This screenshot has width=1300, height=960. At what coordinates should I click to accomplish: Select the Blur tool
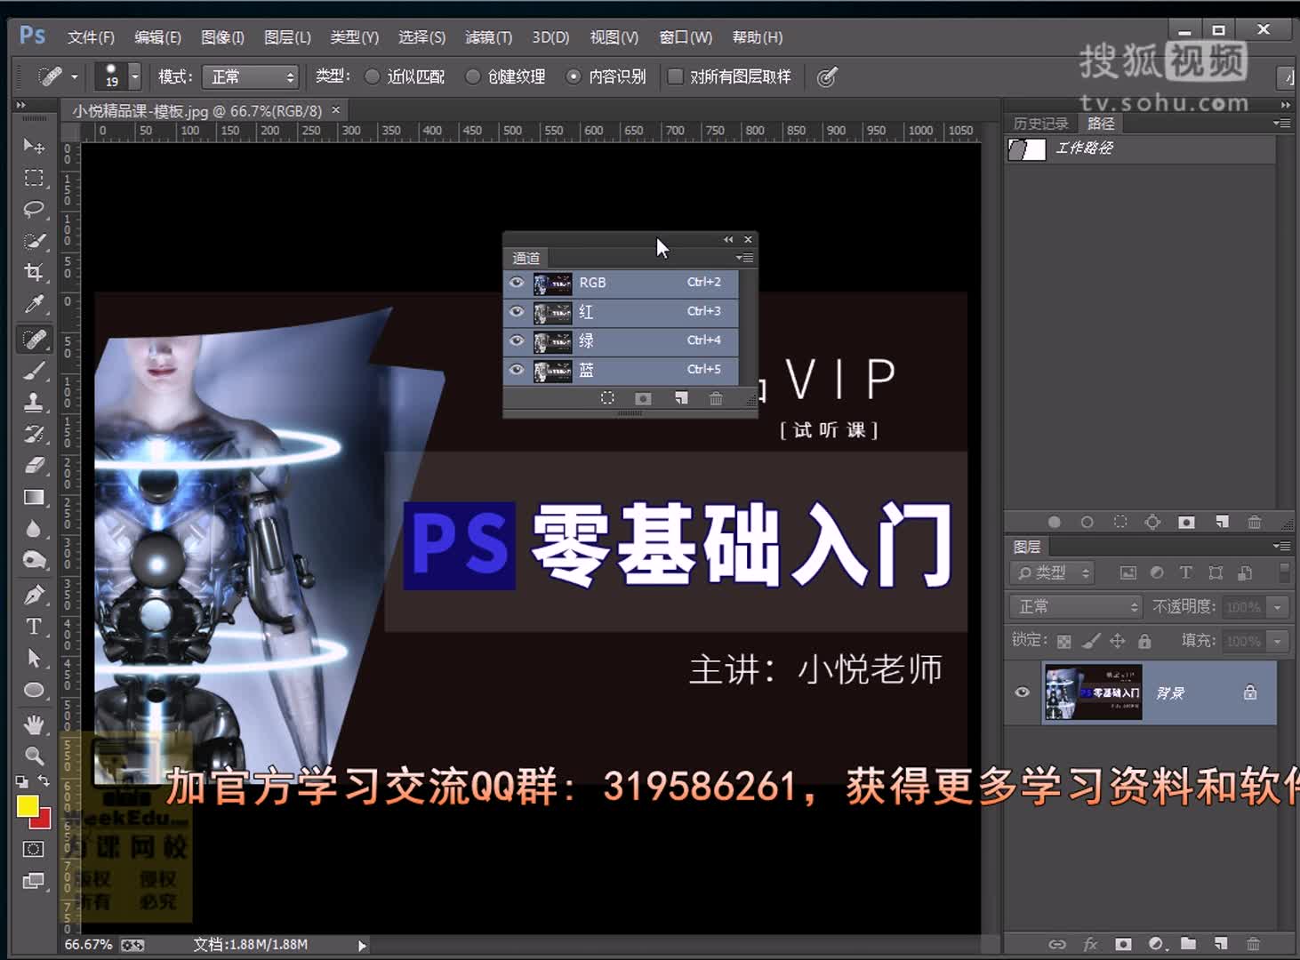(x=34, y=529)
